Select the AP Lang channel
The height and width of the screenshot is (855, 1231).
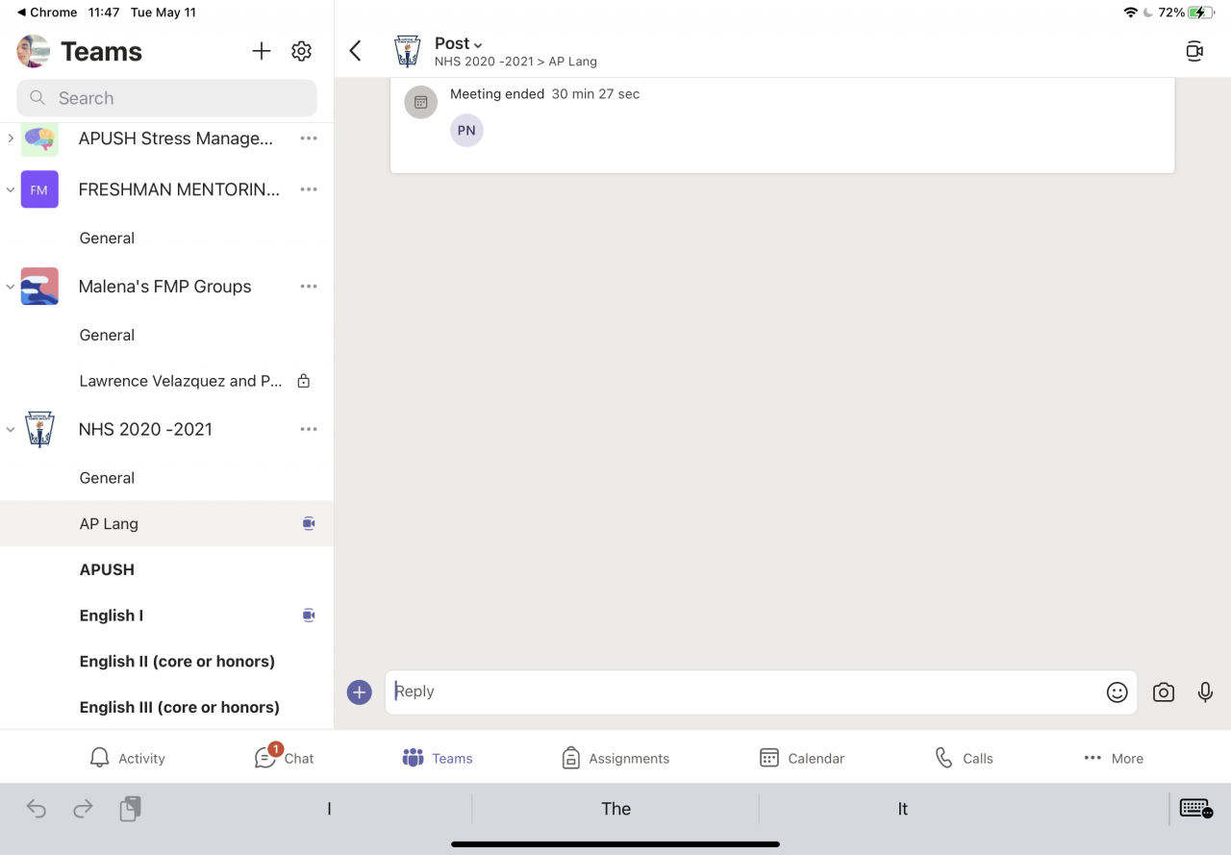tap(167, 524)
